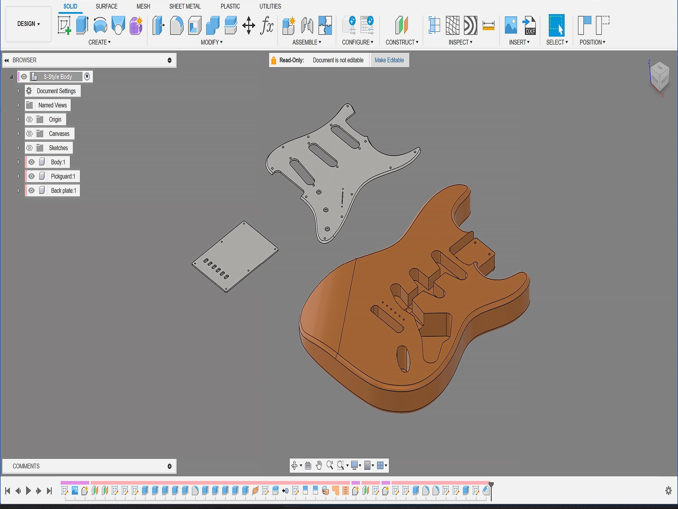Insert a DXF file
Image resolution: width=678 pixels, height=509 pixels.
530,26
